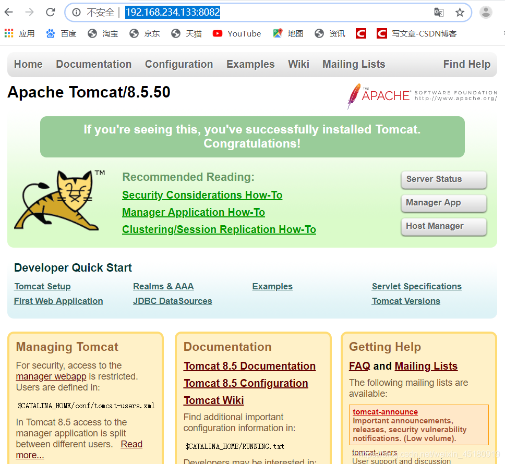The image size is (505, 464).
Task: Open Find Help in the nav bar
Action: point(467,64)
